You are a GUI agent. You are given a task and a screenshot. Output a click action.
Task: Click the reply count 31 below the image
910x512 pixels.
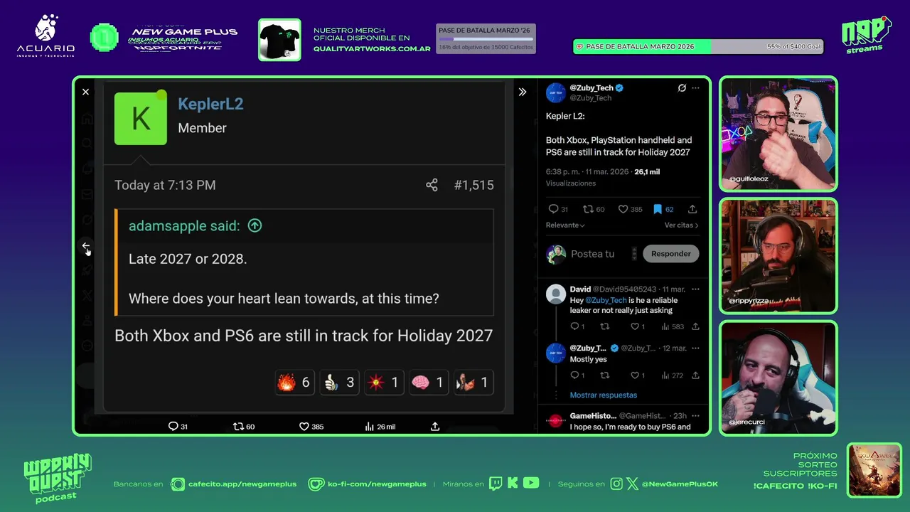click(x=178, y=427)
